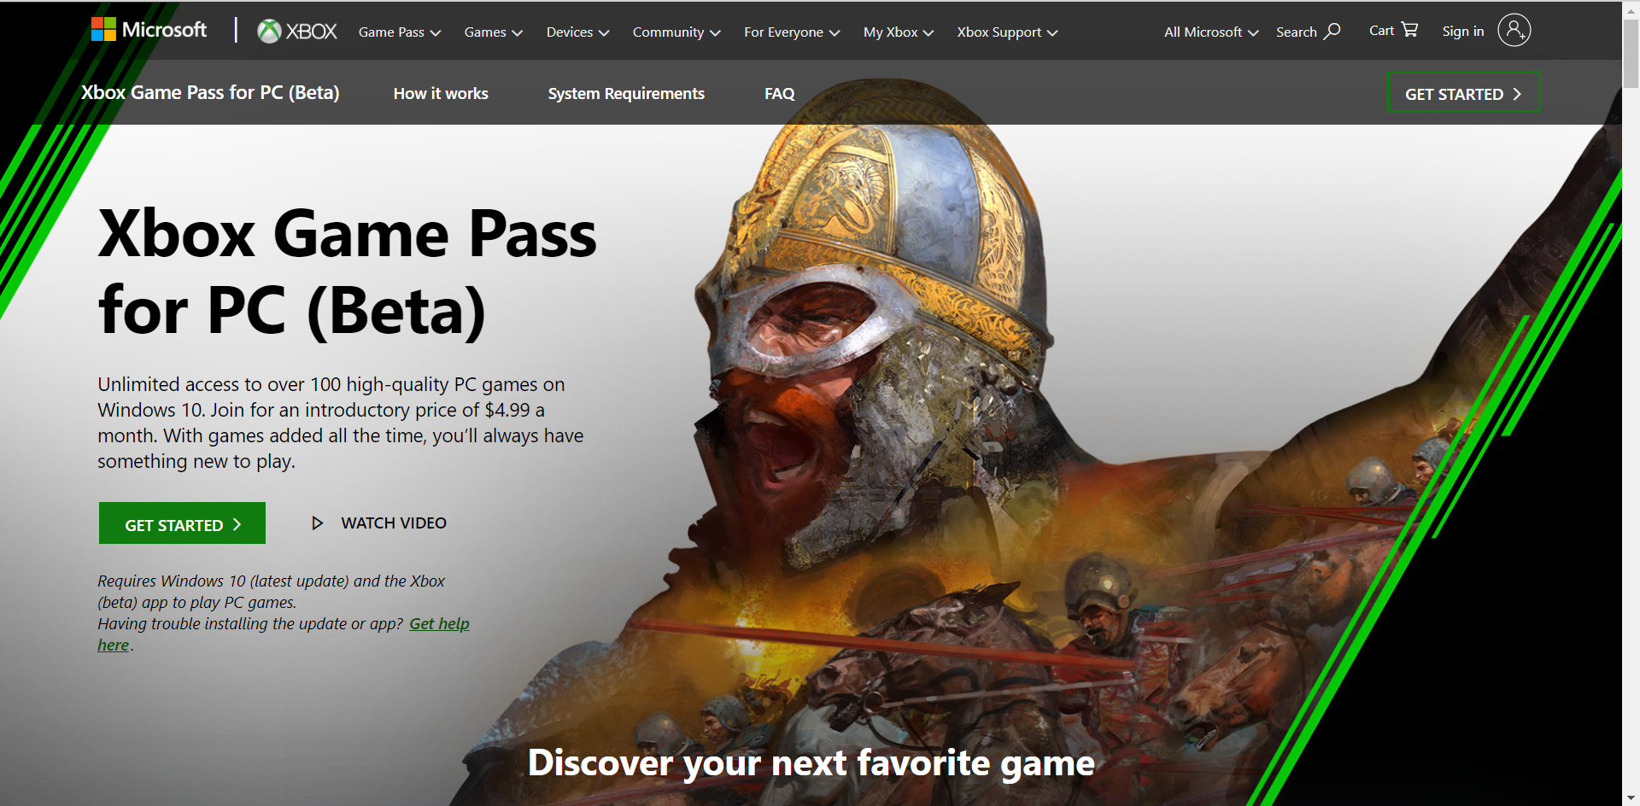Go to How it works section
This screenshot has height=806, width=1640.
(441, 94)
